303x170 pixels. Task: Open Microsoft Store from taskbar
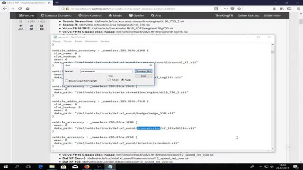point(63,167)
